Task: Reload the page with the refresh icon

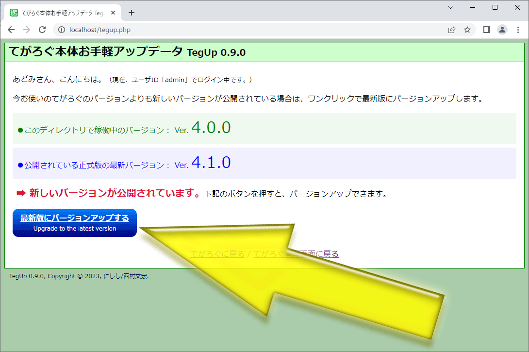Action: tap(42, 30)
